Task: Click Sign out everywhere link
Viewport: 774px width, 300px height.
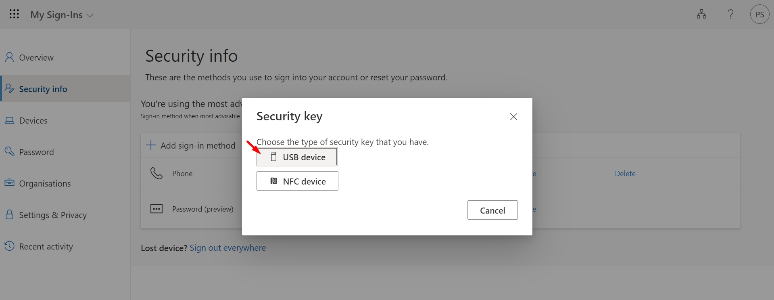Action: [x=227, y=248]
